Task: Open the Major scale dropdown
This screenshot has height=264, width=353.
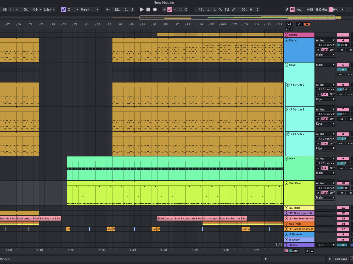Action: coord(89,10)
